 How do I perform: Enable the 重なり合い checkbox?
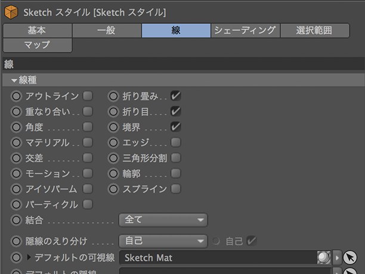click(x=88, y=111)
